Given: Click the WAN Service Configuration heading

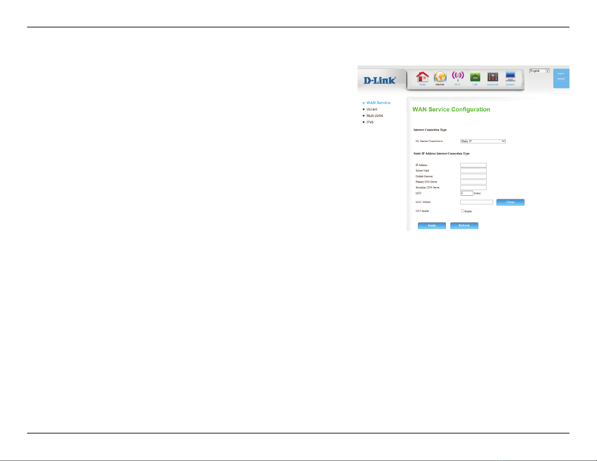Looking at the screenshot, I should coord(451,110).
